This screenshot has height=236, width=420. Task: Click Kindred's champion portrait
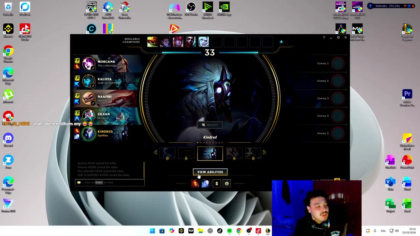point(89,133)
